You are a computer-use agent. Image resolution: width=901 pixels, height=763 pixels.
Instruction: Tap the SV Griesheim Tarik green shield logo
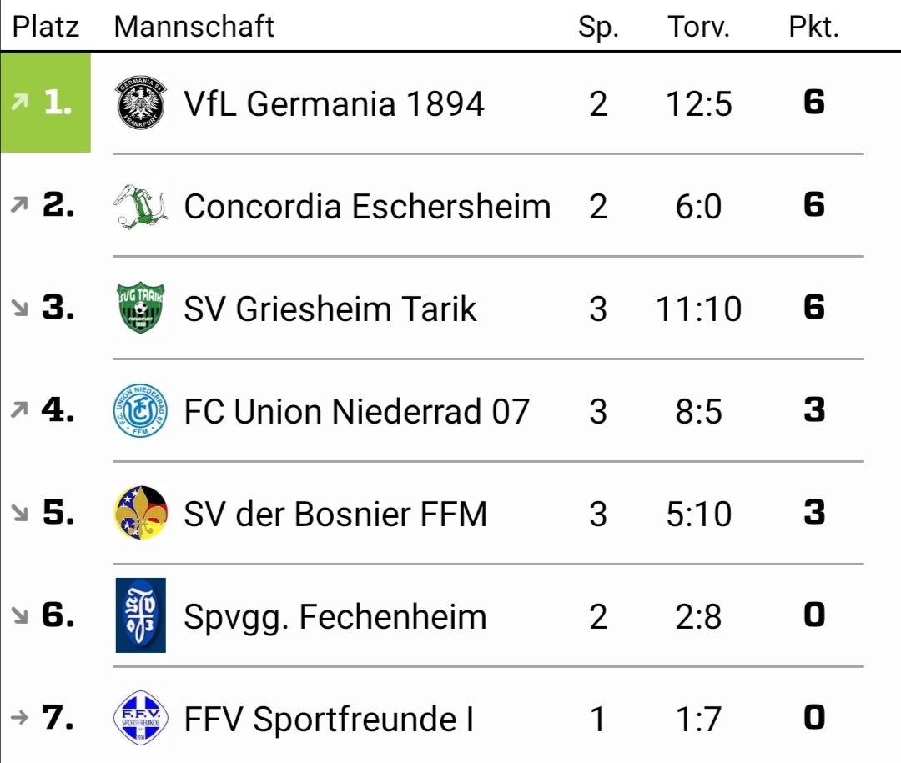point(141,308)
